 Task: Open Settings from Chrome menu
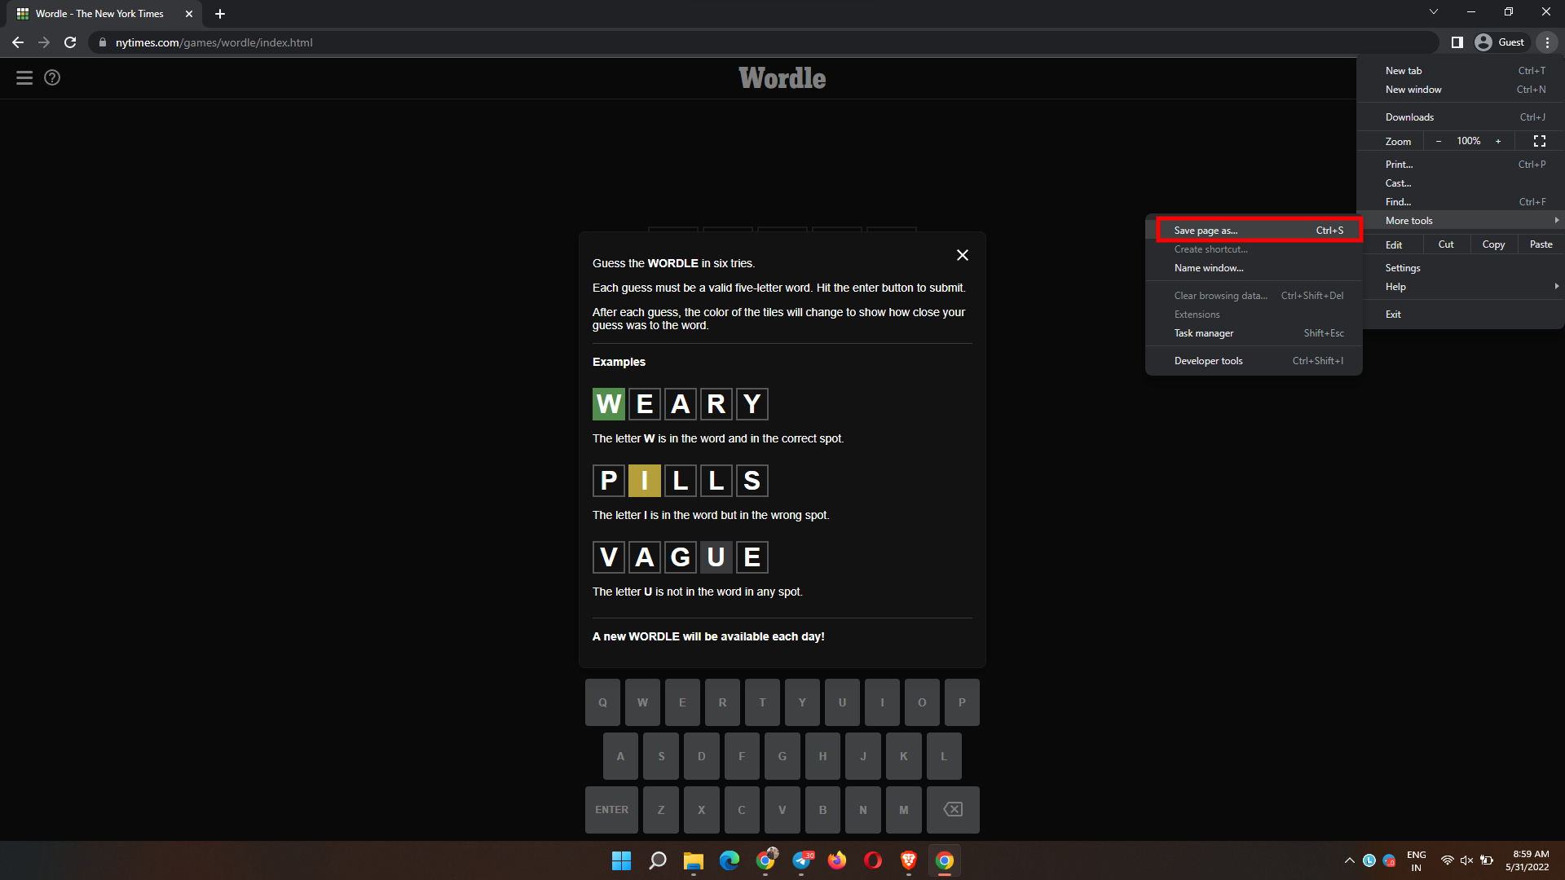1461,268
